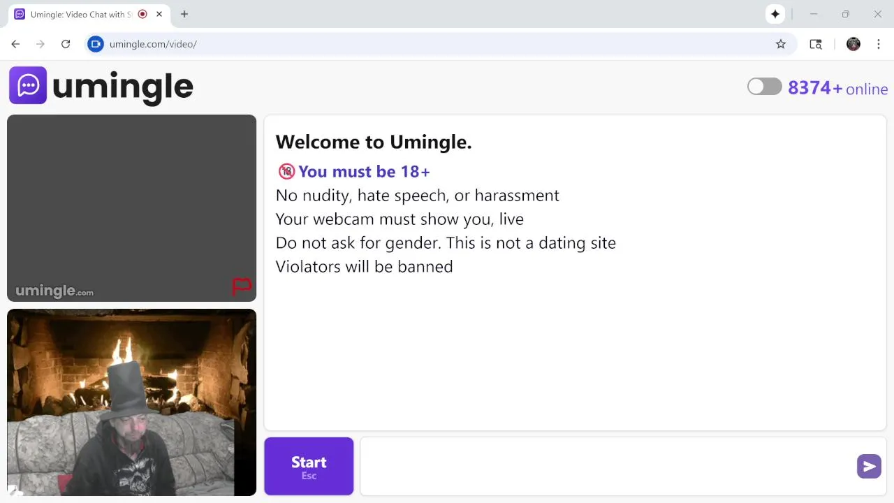The width and height of the screenshot is (894, 503).
Task: Click 'Your webcam must show you, live' line
Action: tap(400, 219)
